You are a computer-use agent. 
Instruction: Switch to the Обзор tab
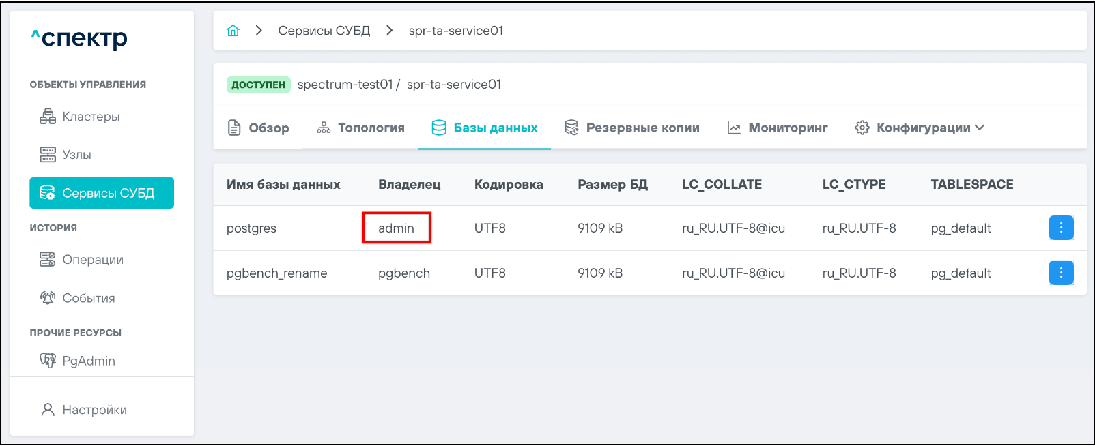pos(258,128)
